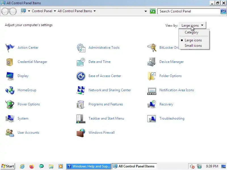Open the Device Manager toolbox icon

tap(152, 62)
